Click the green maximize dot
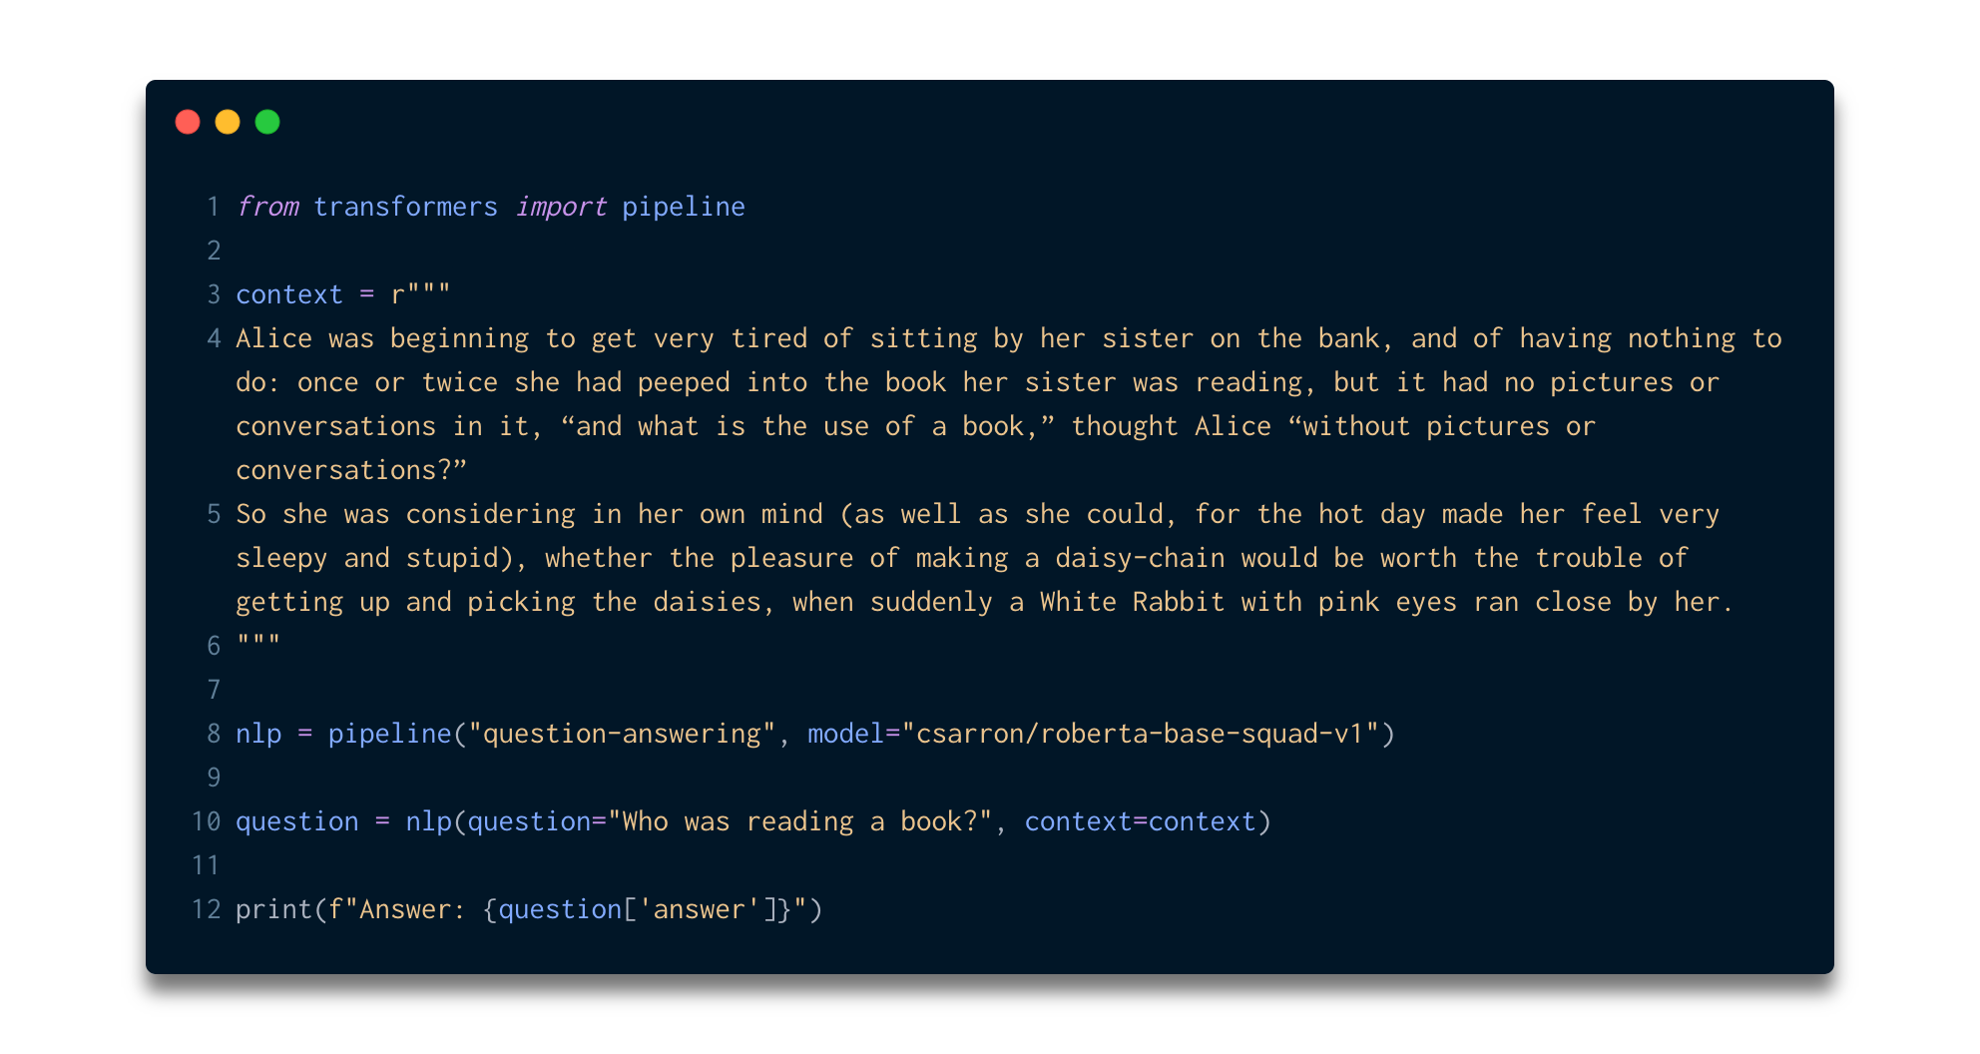The height and width of the screenshot is (1054, 1980). click(x=267, y=122)
